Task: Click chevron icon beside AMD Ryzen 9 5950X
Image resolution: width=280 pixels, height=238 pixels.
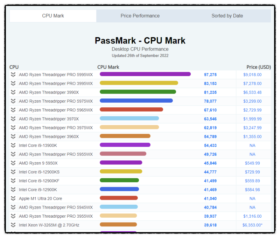Action: (x=13, y=163)
